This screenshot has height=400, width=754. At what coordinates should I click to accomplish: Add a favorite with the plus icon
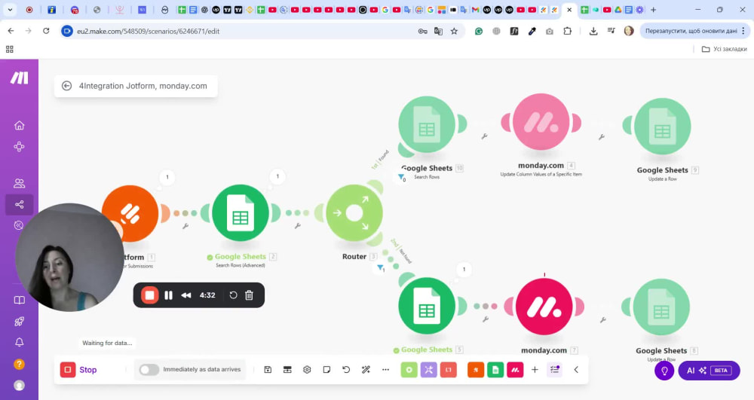535,370
